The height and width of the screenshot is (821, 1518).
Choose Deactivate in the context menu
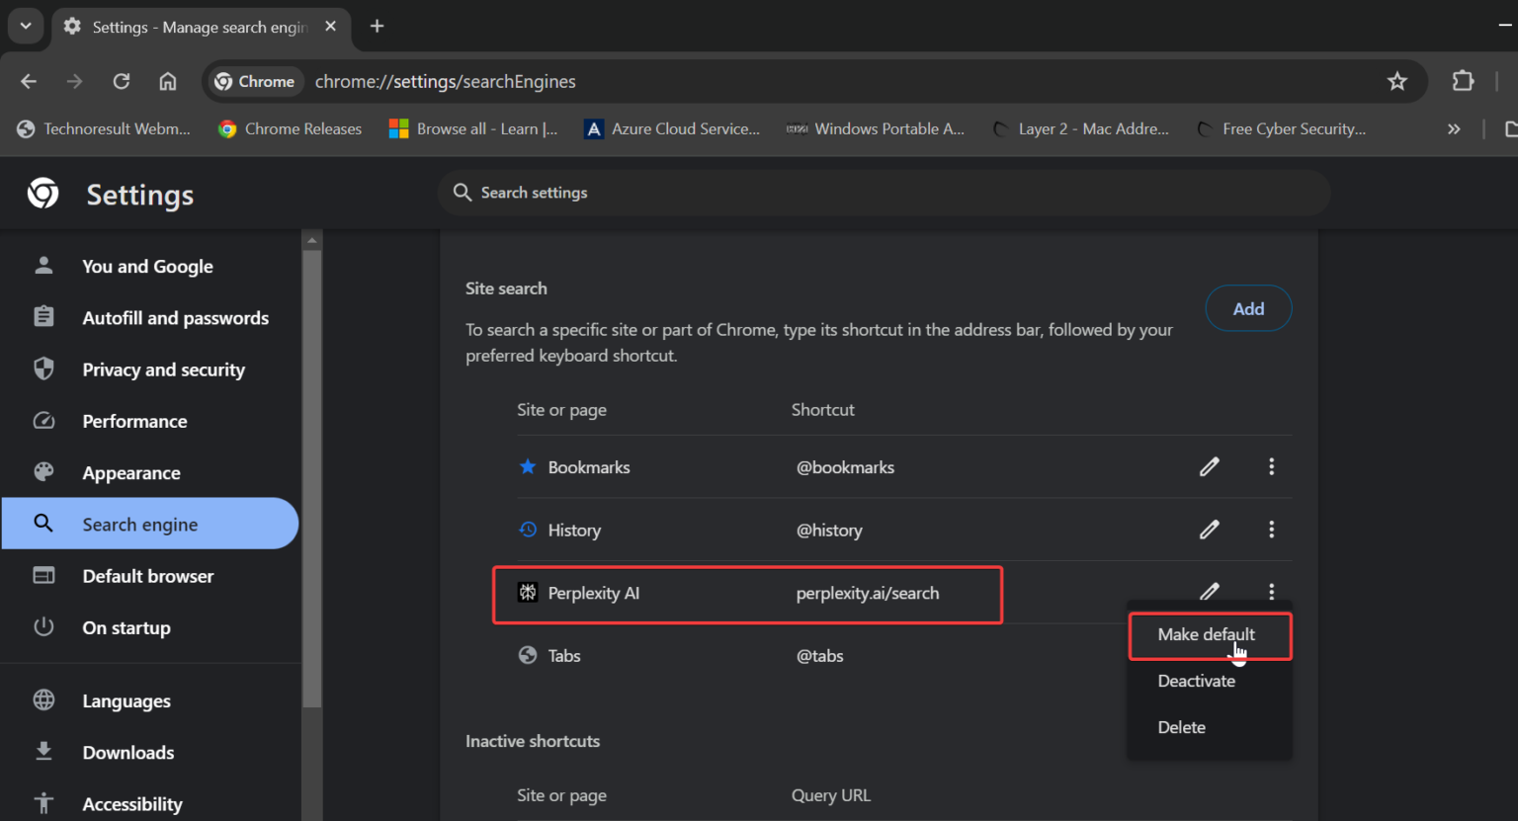[1196, 681]
